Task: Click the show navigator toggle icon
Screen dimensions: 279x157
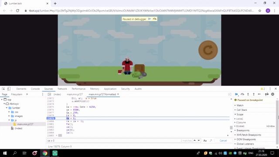Action: click(49, 94)
